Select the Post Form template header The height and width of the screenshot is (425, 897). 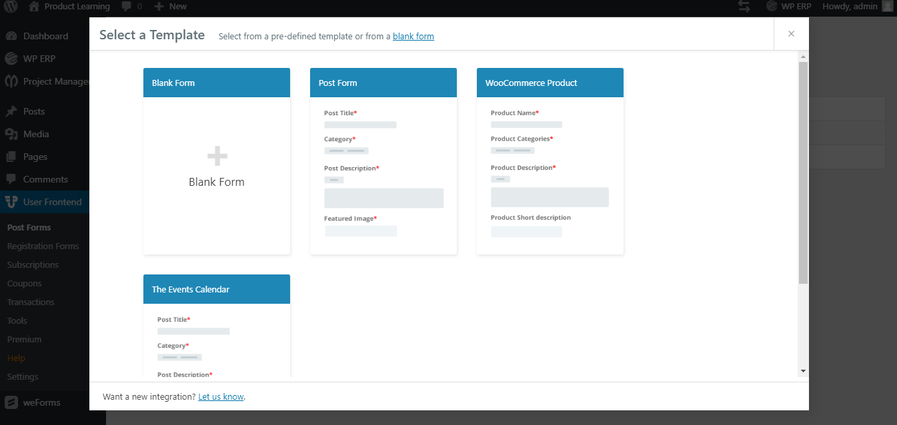pyautogui.click(x=383, y=83)
